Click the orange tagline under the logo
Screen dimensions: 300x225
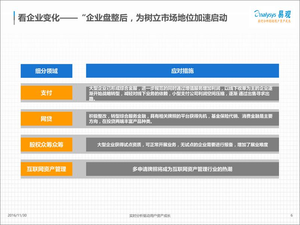tap(274, 21)
